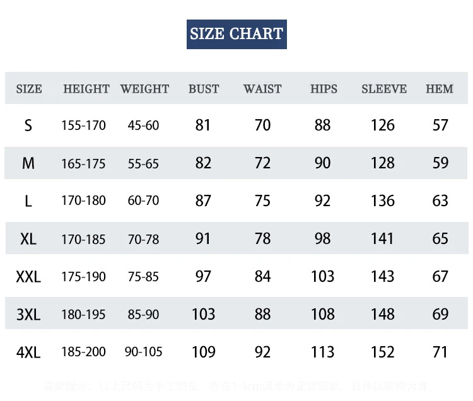Select the XL size row label
Screen dimensions: 473x401
click(28, 239)
